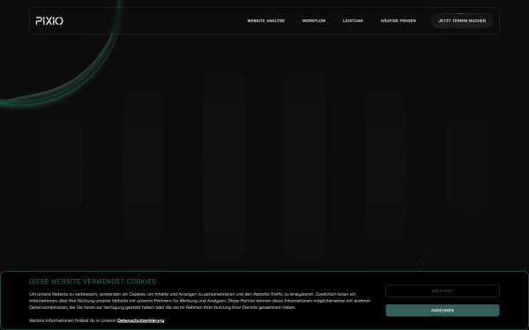529x330 pixels.
Task: Go to the Workflow section
Action: tap(314, 21)
